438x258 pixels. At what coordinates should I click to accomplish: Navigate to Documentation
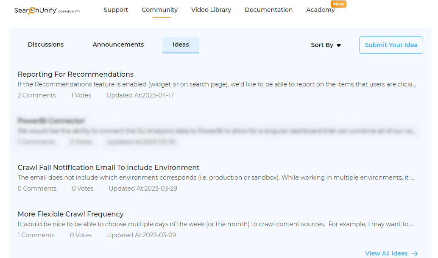point(268,10)
